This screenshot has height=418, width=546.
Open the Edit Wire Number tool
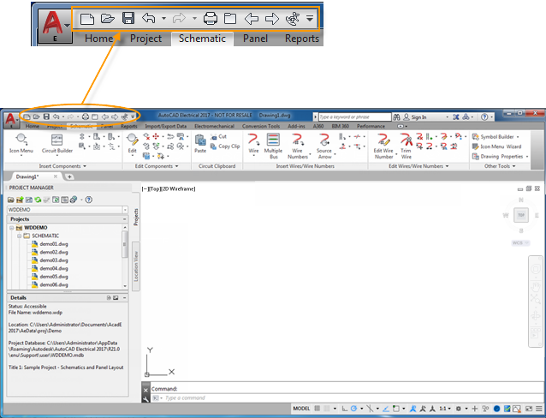pos(383,146)
